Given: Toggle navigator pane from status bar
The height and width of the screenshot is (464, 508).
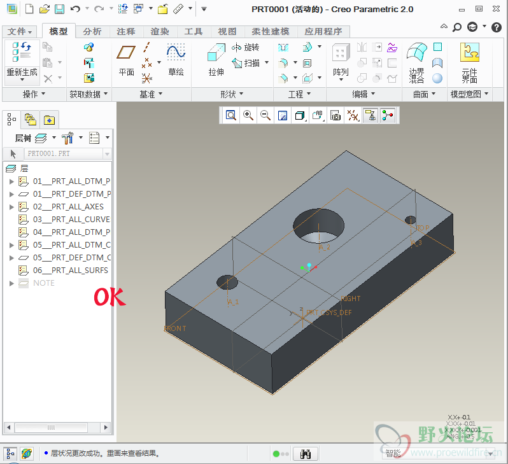Looking at the screenshot, I should click(x=10, y=454).
